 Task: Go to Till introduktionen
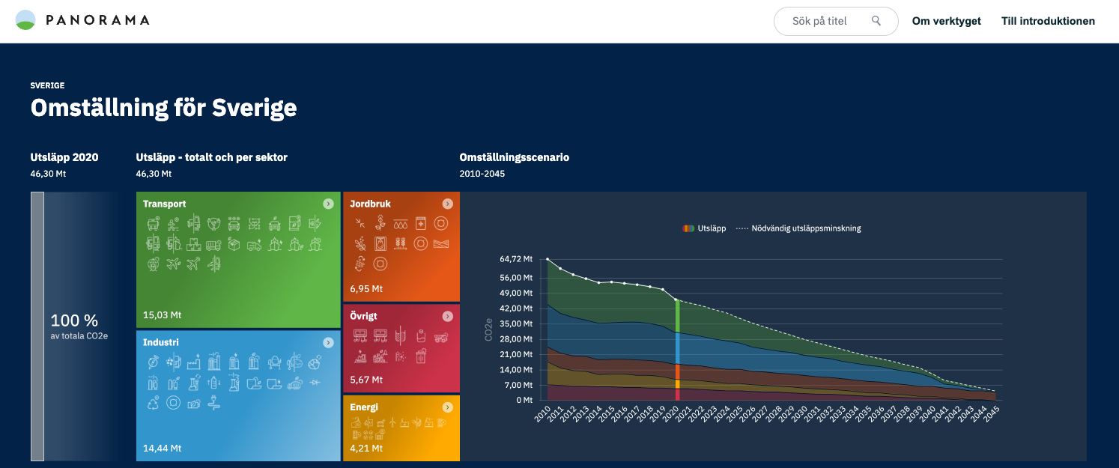click(x=1048, y=21)
